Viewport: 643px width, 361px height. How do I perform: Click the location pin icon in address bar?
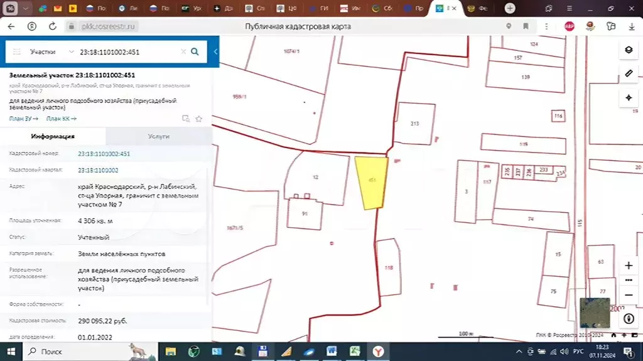point(509,26)
